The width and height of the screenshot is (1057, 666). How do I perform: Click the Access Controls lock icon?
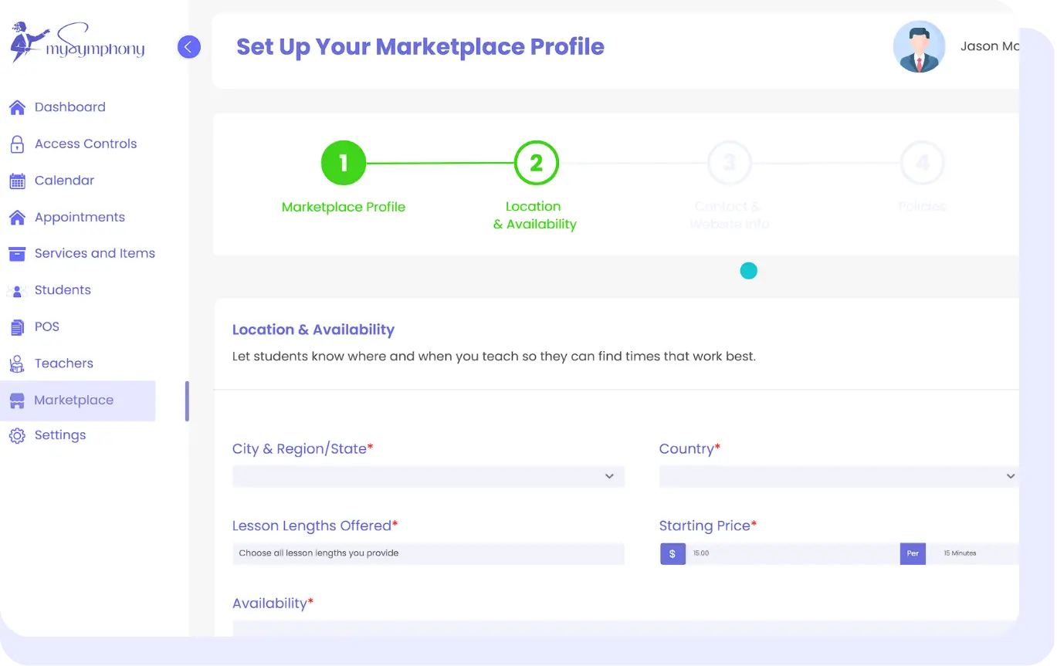coord(17,144)
